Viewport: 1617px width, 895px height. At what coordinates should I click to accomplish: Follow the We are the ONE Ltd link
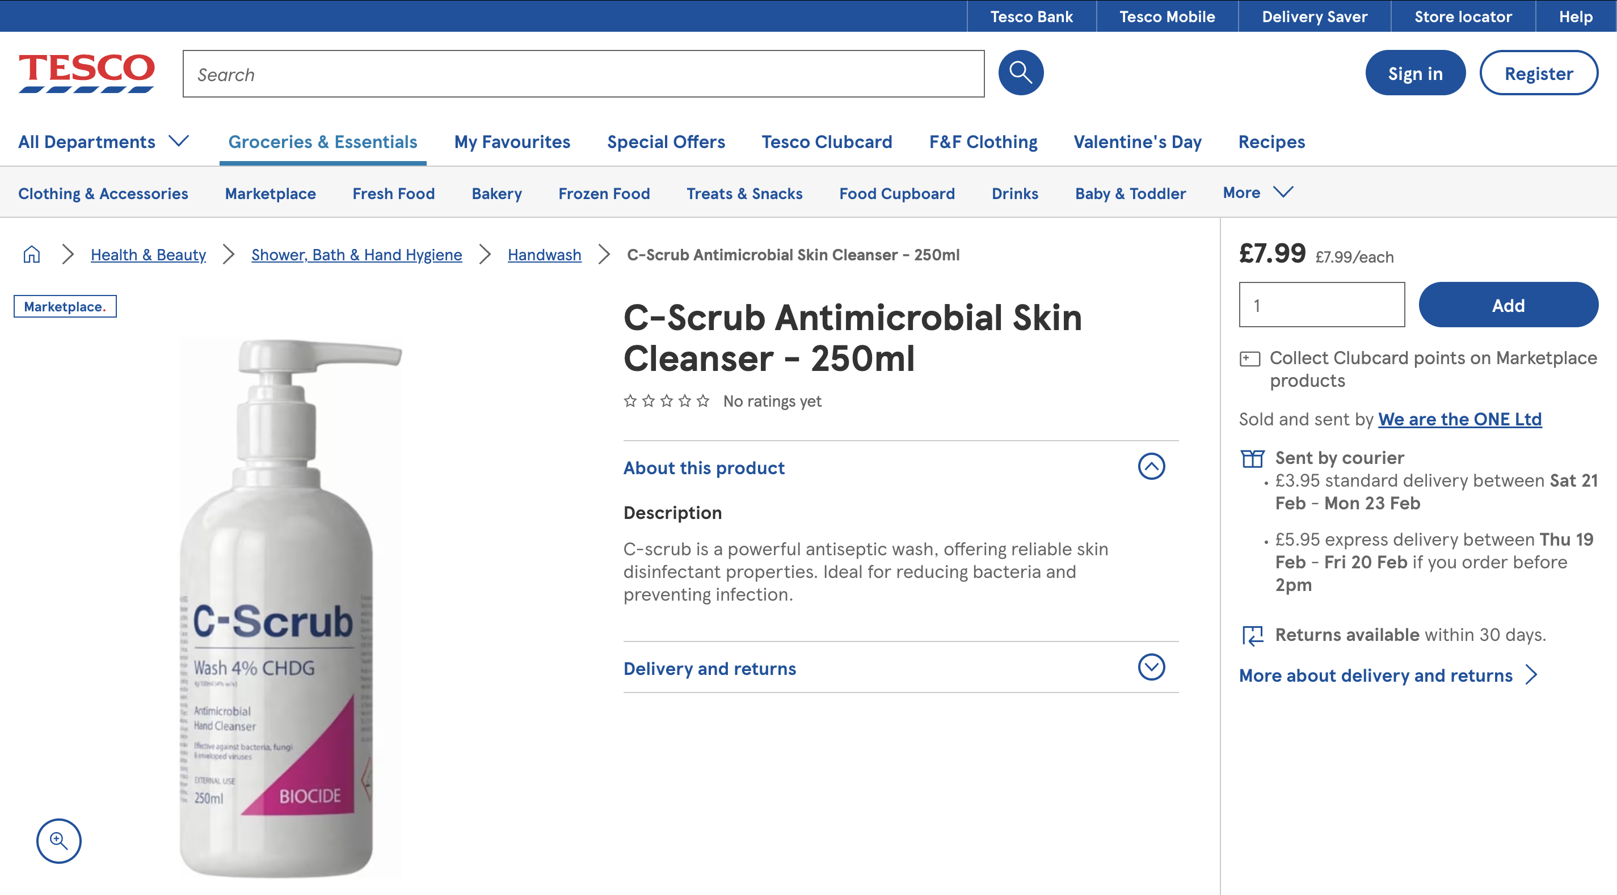pos(1459,419)
